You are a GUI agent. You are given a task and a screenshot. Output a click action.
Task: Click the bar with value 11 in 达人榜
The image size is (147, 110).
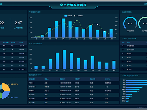point(134,87)
